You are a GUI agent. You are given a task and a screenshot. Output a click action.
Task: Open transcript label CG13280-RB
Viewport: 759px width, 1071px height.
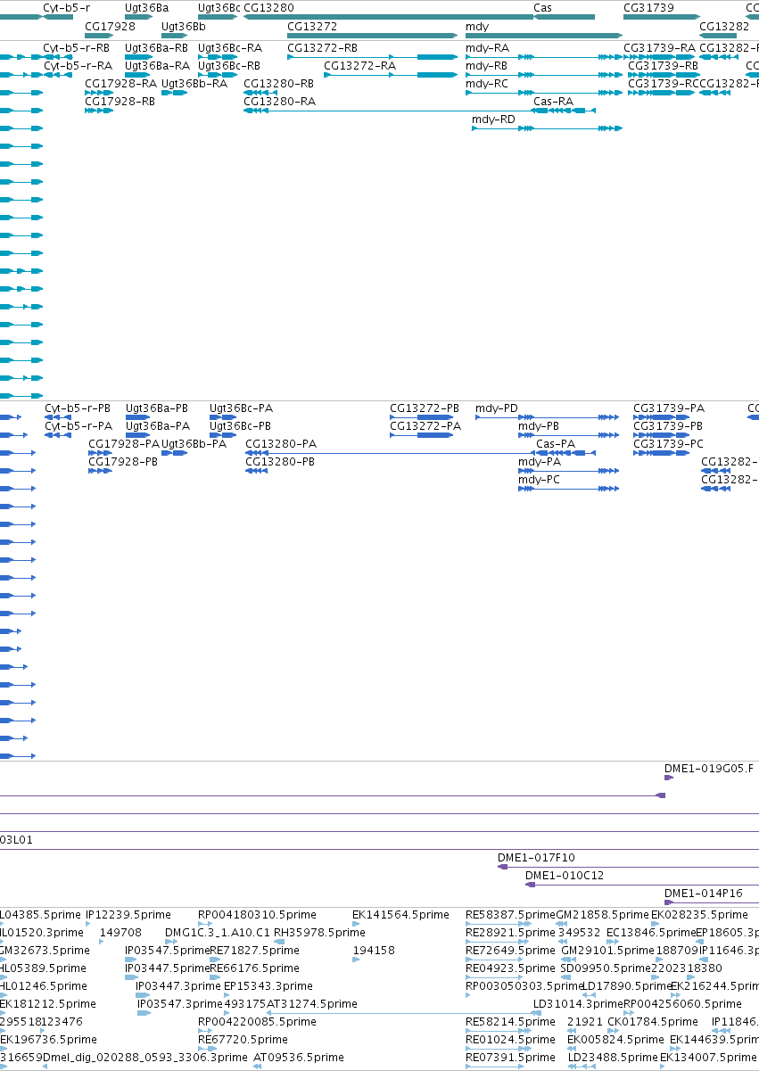pos(278,83)
